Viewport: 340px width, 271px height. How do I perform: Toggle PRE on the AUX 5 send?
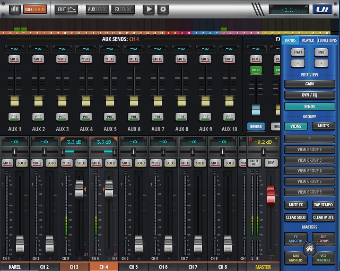point(110,116)
